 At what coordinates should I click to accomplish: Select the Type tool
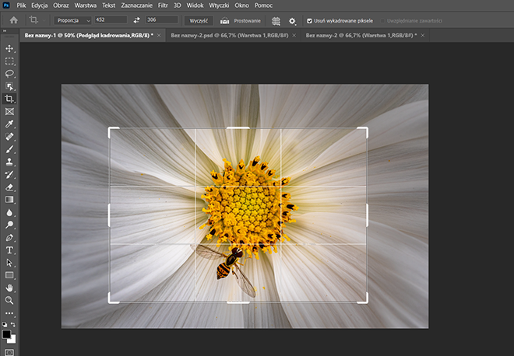pos(9,250)
